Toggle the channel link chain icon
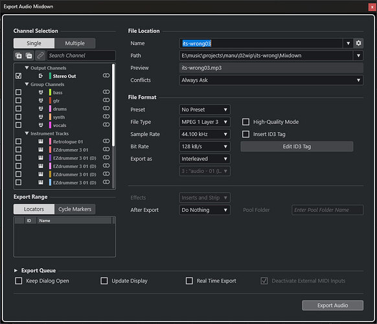Screen dimensions: 377x324 click(40, 56)
